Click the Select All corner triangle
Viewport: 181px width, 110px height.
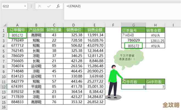click(x=5, y=25)
